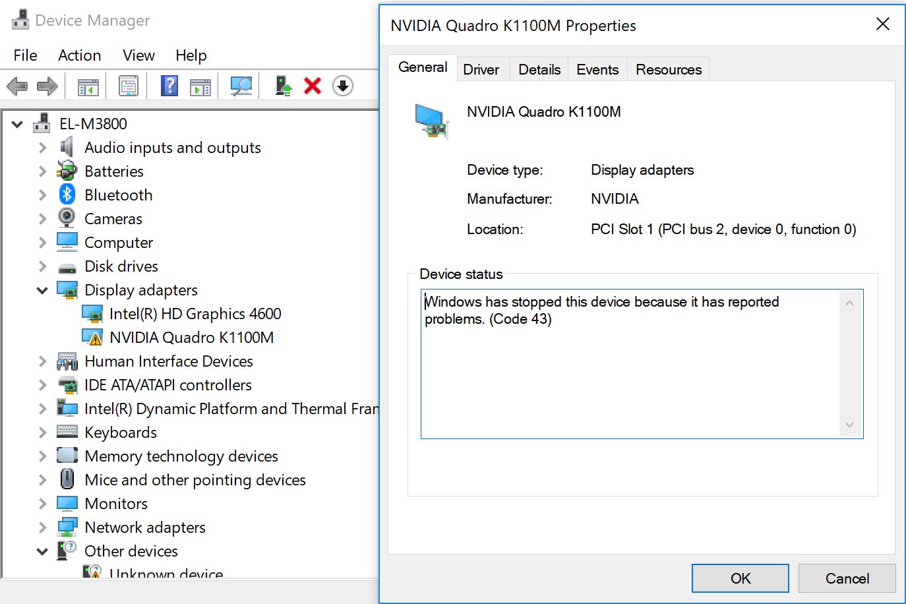
Task: Collapse the Display adapters node
Action: pyautogui.click(x=43, y=290)
